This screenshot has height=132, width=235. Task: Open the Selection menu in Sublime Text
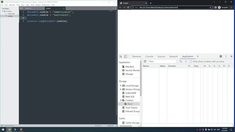[12, 5]
